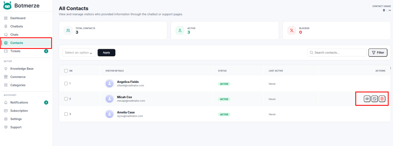Click Amelia Case avatar icon

109,114
